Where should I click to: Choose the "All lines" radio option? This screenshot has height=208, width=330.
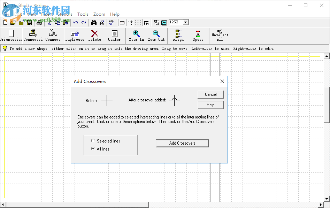(x=93, y=149)
